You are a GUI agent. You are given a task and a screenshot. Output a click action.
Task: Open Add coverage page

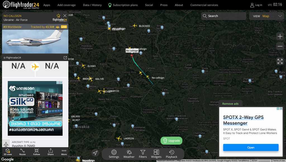66,5
